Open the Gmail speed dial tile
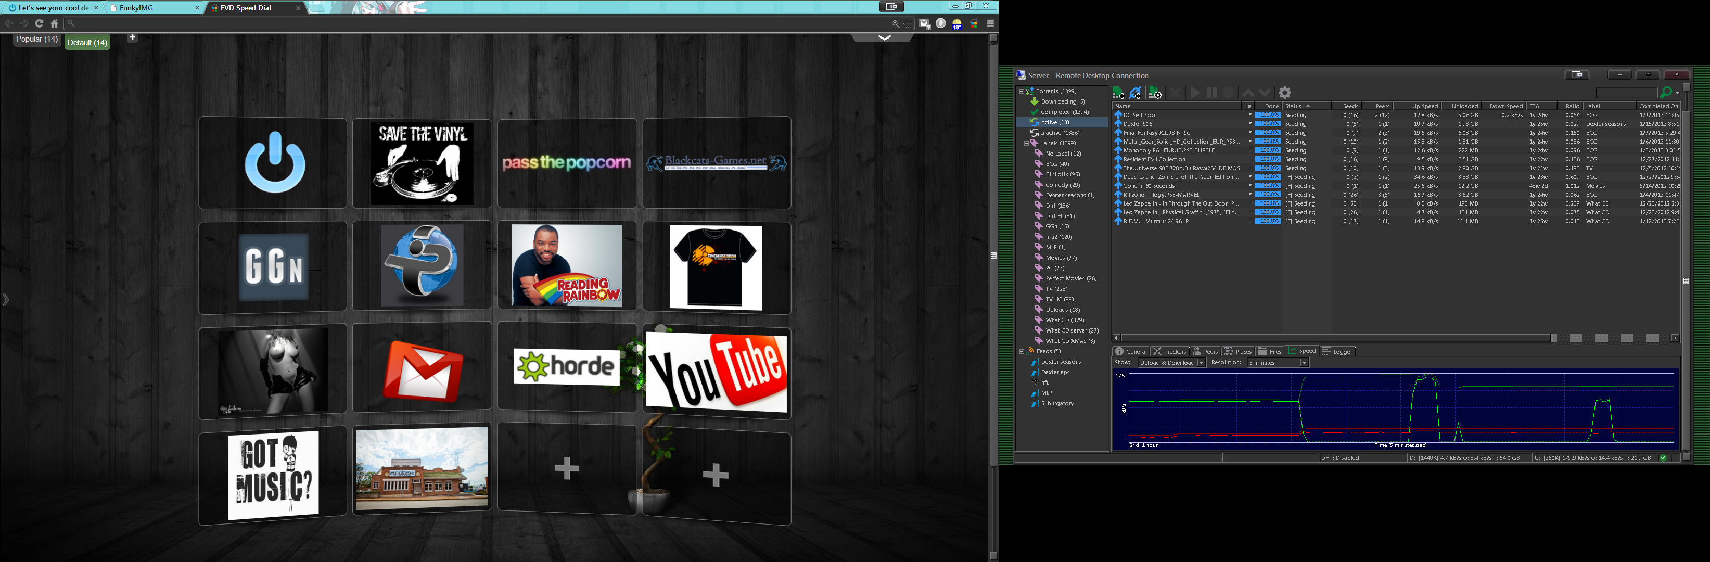Viewport: 1710px width, 562px height. 422,367
